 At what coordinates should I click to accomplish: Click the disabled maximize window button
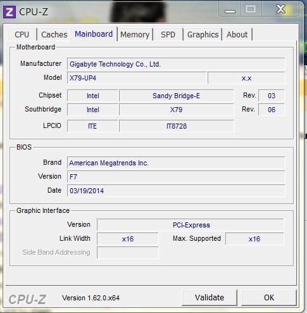coord(251,10)
